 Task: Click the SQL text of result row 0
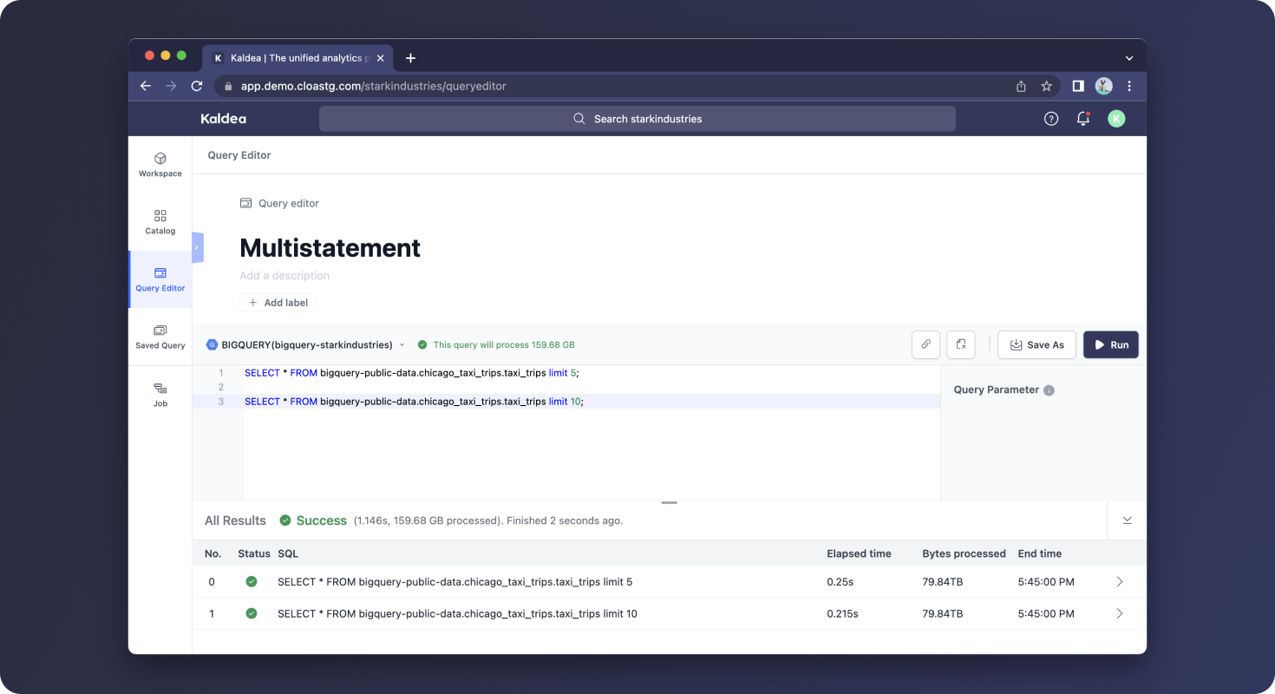click(x=454, y=582)
